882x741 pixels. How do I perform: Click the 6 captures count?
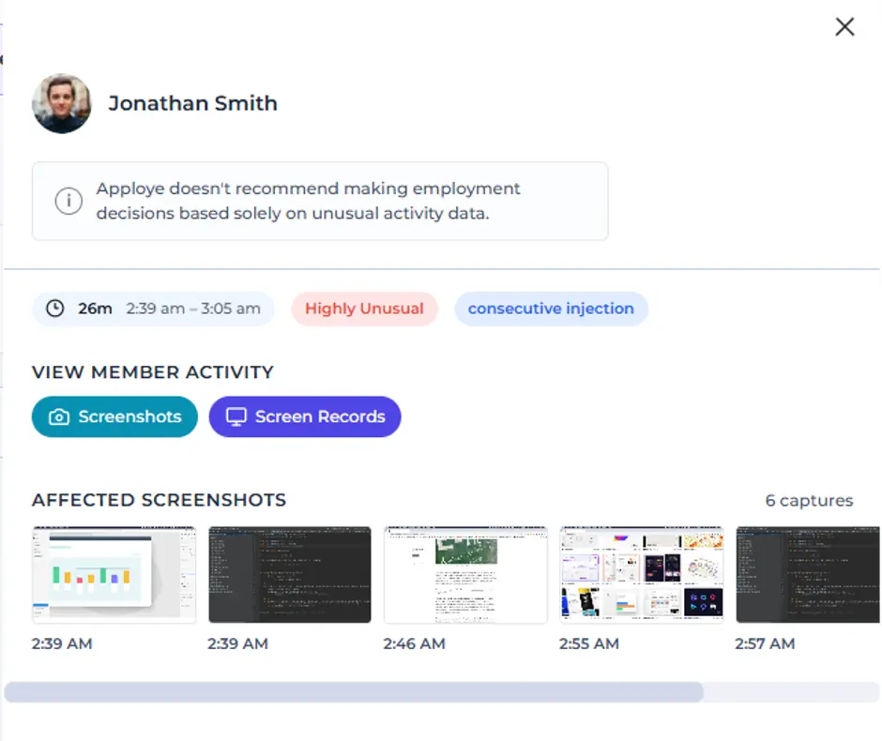[x=809, y=500]
